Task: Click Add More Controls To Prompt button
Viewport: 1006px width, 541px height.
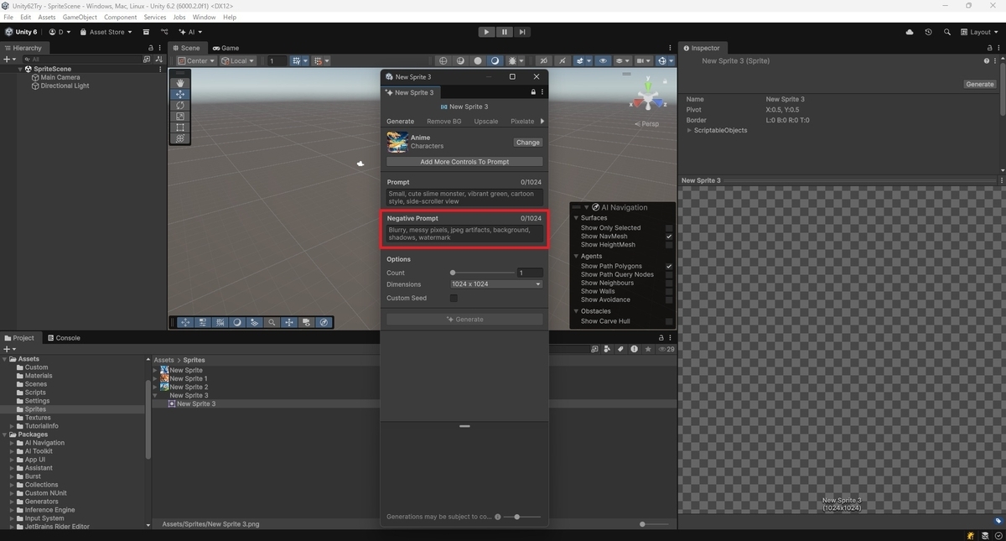Action: pos(464,162)
